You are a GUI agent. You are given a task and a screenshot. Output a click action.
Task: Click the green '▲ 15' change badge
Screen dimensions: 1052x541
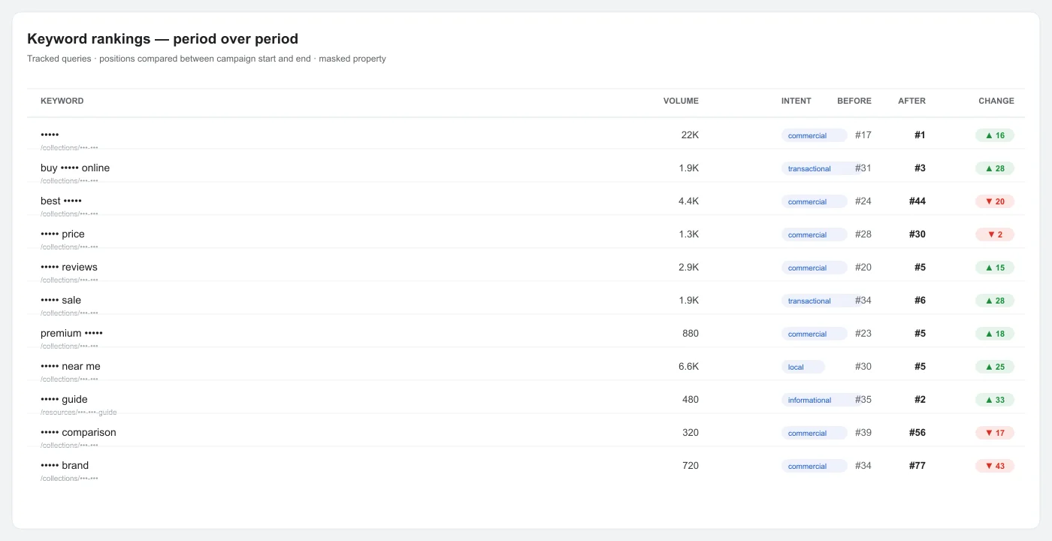pos(995,267)
